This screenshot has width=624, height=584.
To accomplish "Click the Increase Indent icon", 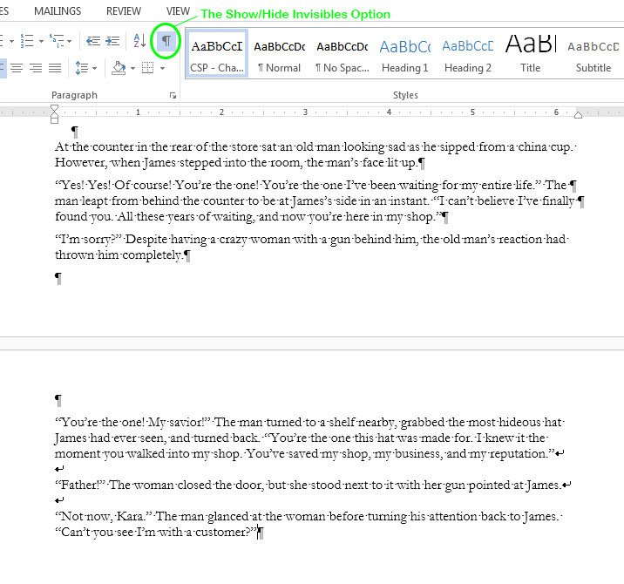I will pos(112,41).
